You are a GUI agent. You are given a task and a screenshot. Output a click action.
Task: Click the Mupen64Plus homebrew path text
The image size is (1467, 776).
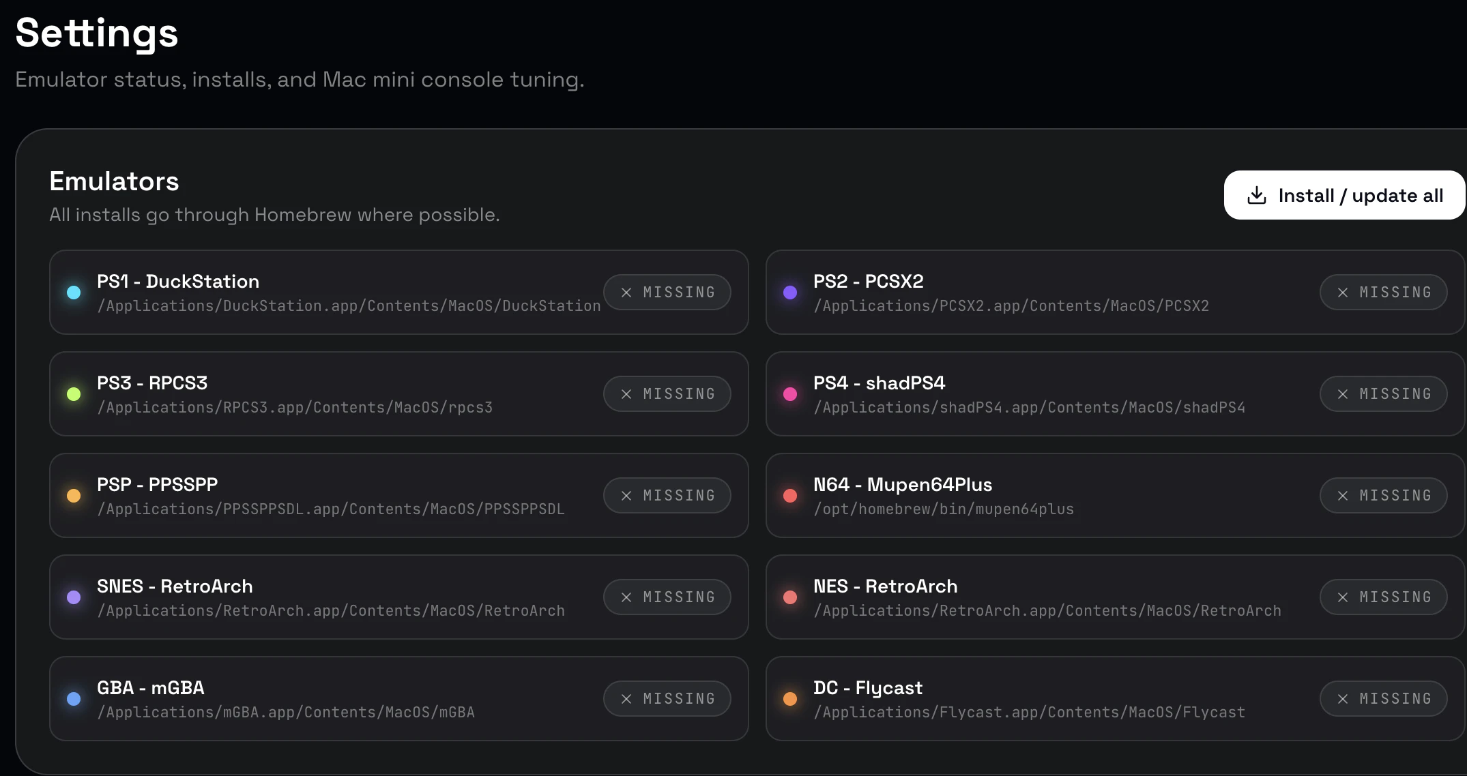pos(944,509)
